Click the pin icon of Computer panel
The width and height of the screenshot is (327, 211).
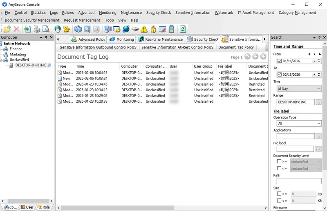(x=46, y=37)
